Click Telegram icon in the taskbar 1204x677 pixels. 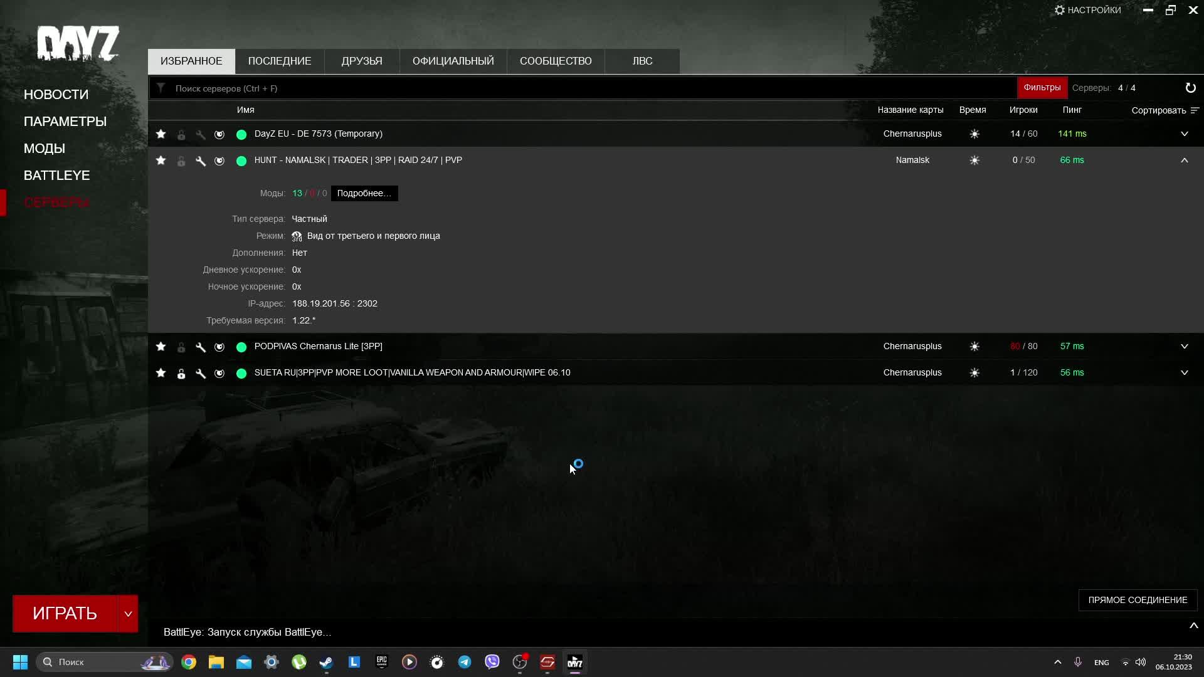pos(465,662)
